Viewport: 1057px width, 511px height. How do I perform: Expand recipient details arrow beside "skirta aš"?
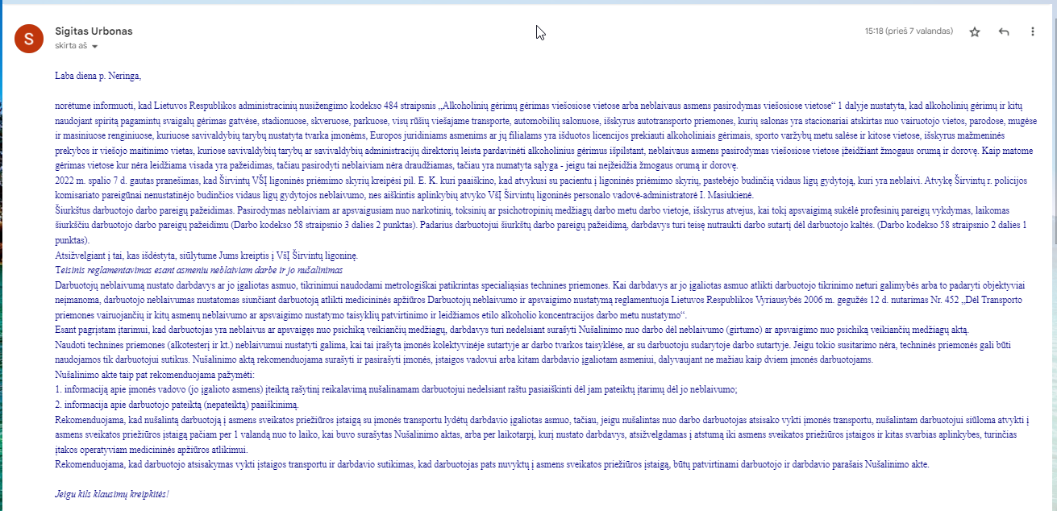point(95,47)
